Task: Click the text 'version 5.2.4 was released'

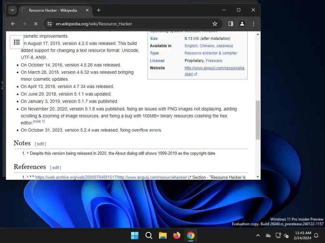Action: pos(91,130)
